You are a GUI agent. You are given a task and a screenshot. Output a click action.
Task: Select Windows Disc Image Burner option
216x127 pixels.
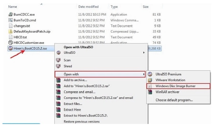[176, 86]
